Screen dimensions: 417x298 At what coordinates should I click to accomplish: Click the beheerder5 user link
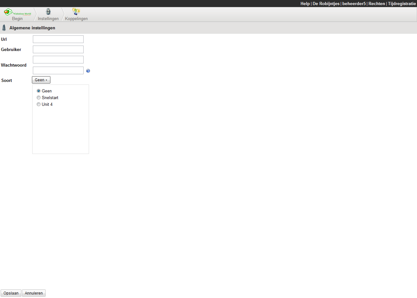[354, 4]
